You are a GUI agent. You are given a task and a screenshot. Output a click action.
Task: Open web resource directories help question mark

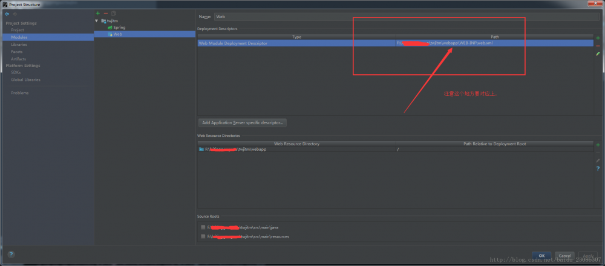point(598,169)
